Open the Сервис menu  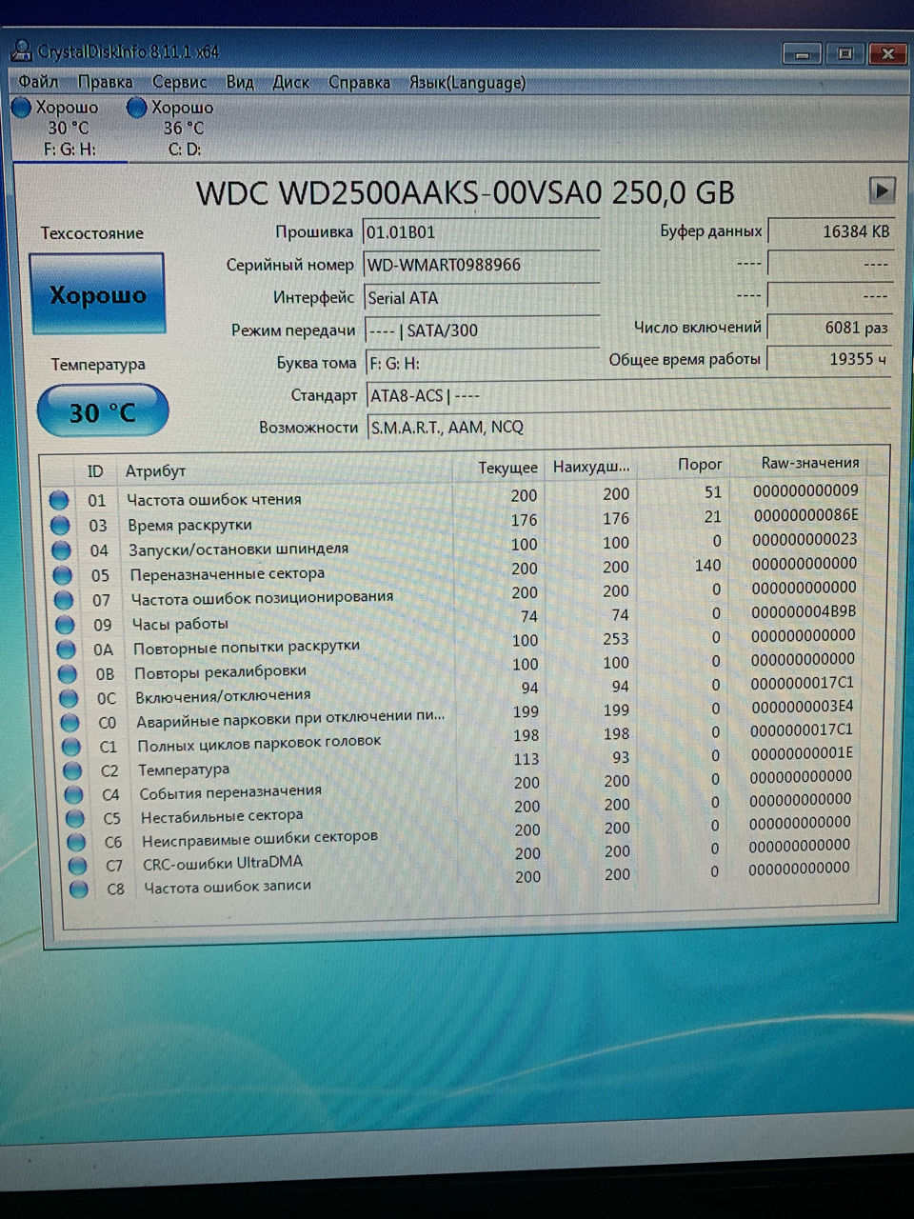178,83
